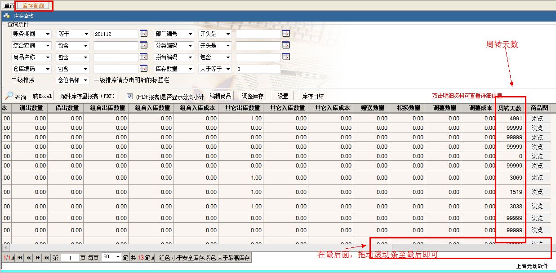Switch to the 库存查询 tab
This screenshot has height=273, width=556.
(33, 6)
